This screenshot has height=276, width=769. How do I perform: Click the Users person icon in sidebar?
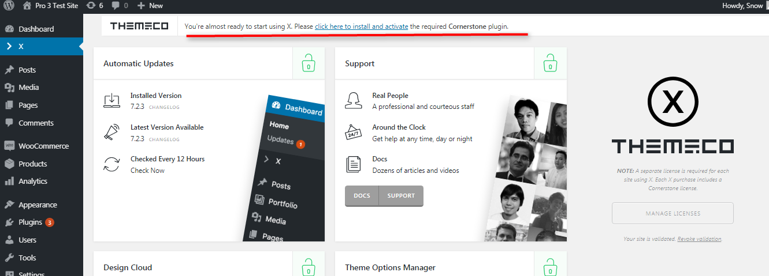pos(9,240)
